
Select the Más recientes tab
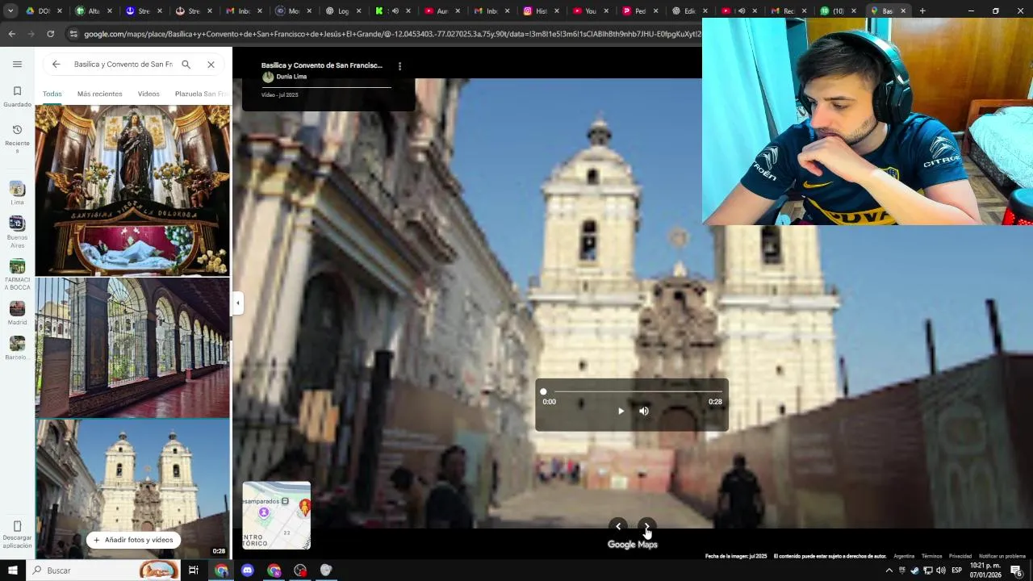[100, 94]
